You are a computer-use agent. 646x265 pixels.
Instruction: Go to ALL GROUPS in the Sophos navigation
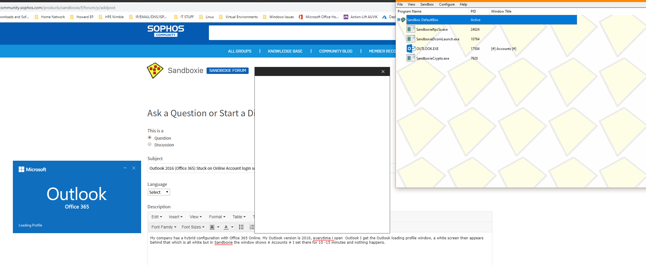pyautogui.click(x=240, y=51)
